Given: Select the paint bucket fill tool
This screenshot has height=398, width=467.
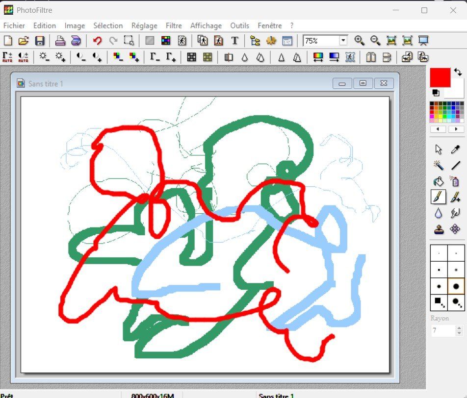Looking at the screenshot, I should click(439, 181).
